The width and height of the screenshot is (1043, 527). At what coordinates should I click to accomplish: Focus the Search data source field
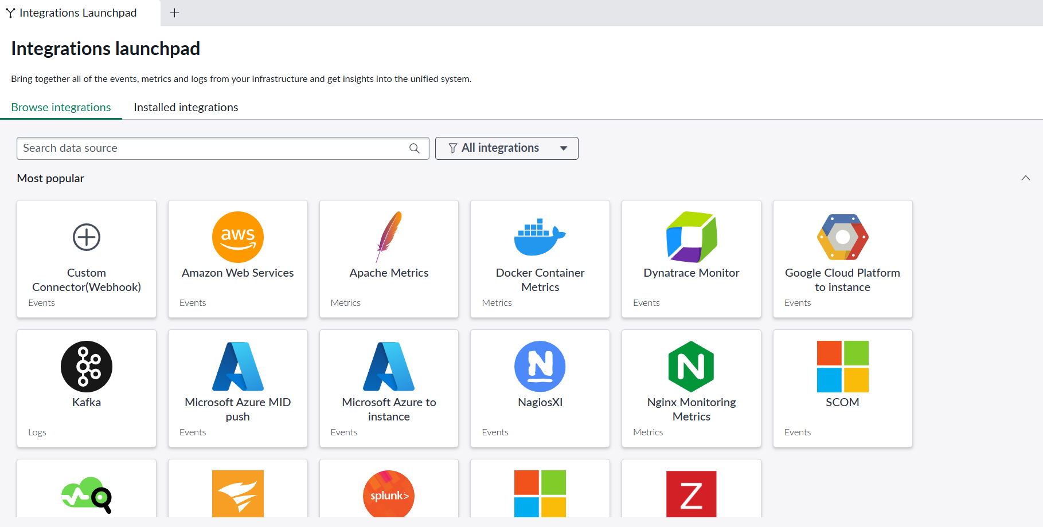(x=223, y=148)
